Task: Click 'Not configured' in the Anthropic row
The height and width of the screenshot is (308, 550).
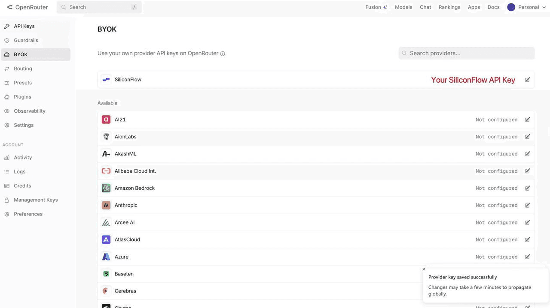Action: coord(497,205)
